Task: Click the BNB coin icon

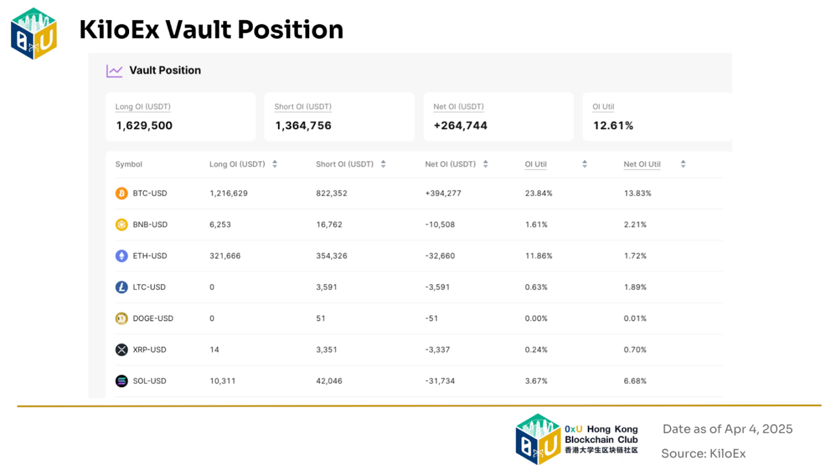Action: (x=122, y=225)
